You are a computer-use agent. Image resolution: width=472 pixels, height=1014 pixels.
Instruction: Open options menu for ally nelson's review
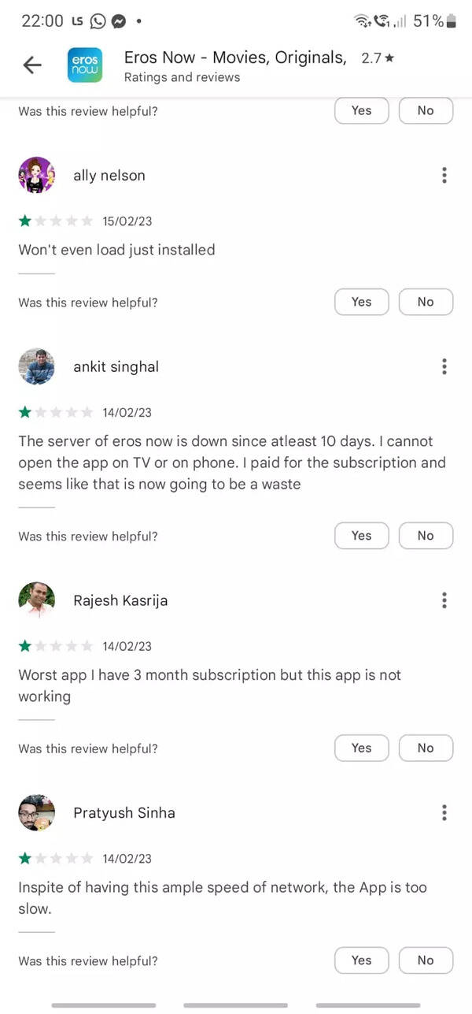(x=444, y=175)
